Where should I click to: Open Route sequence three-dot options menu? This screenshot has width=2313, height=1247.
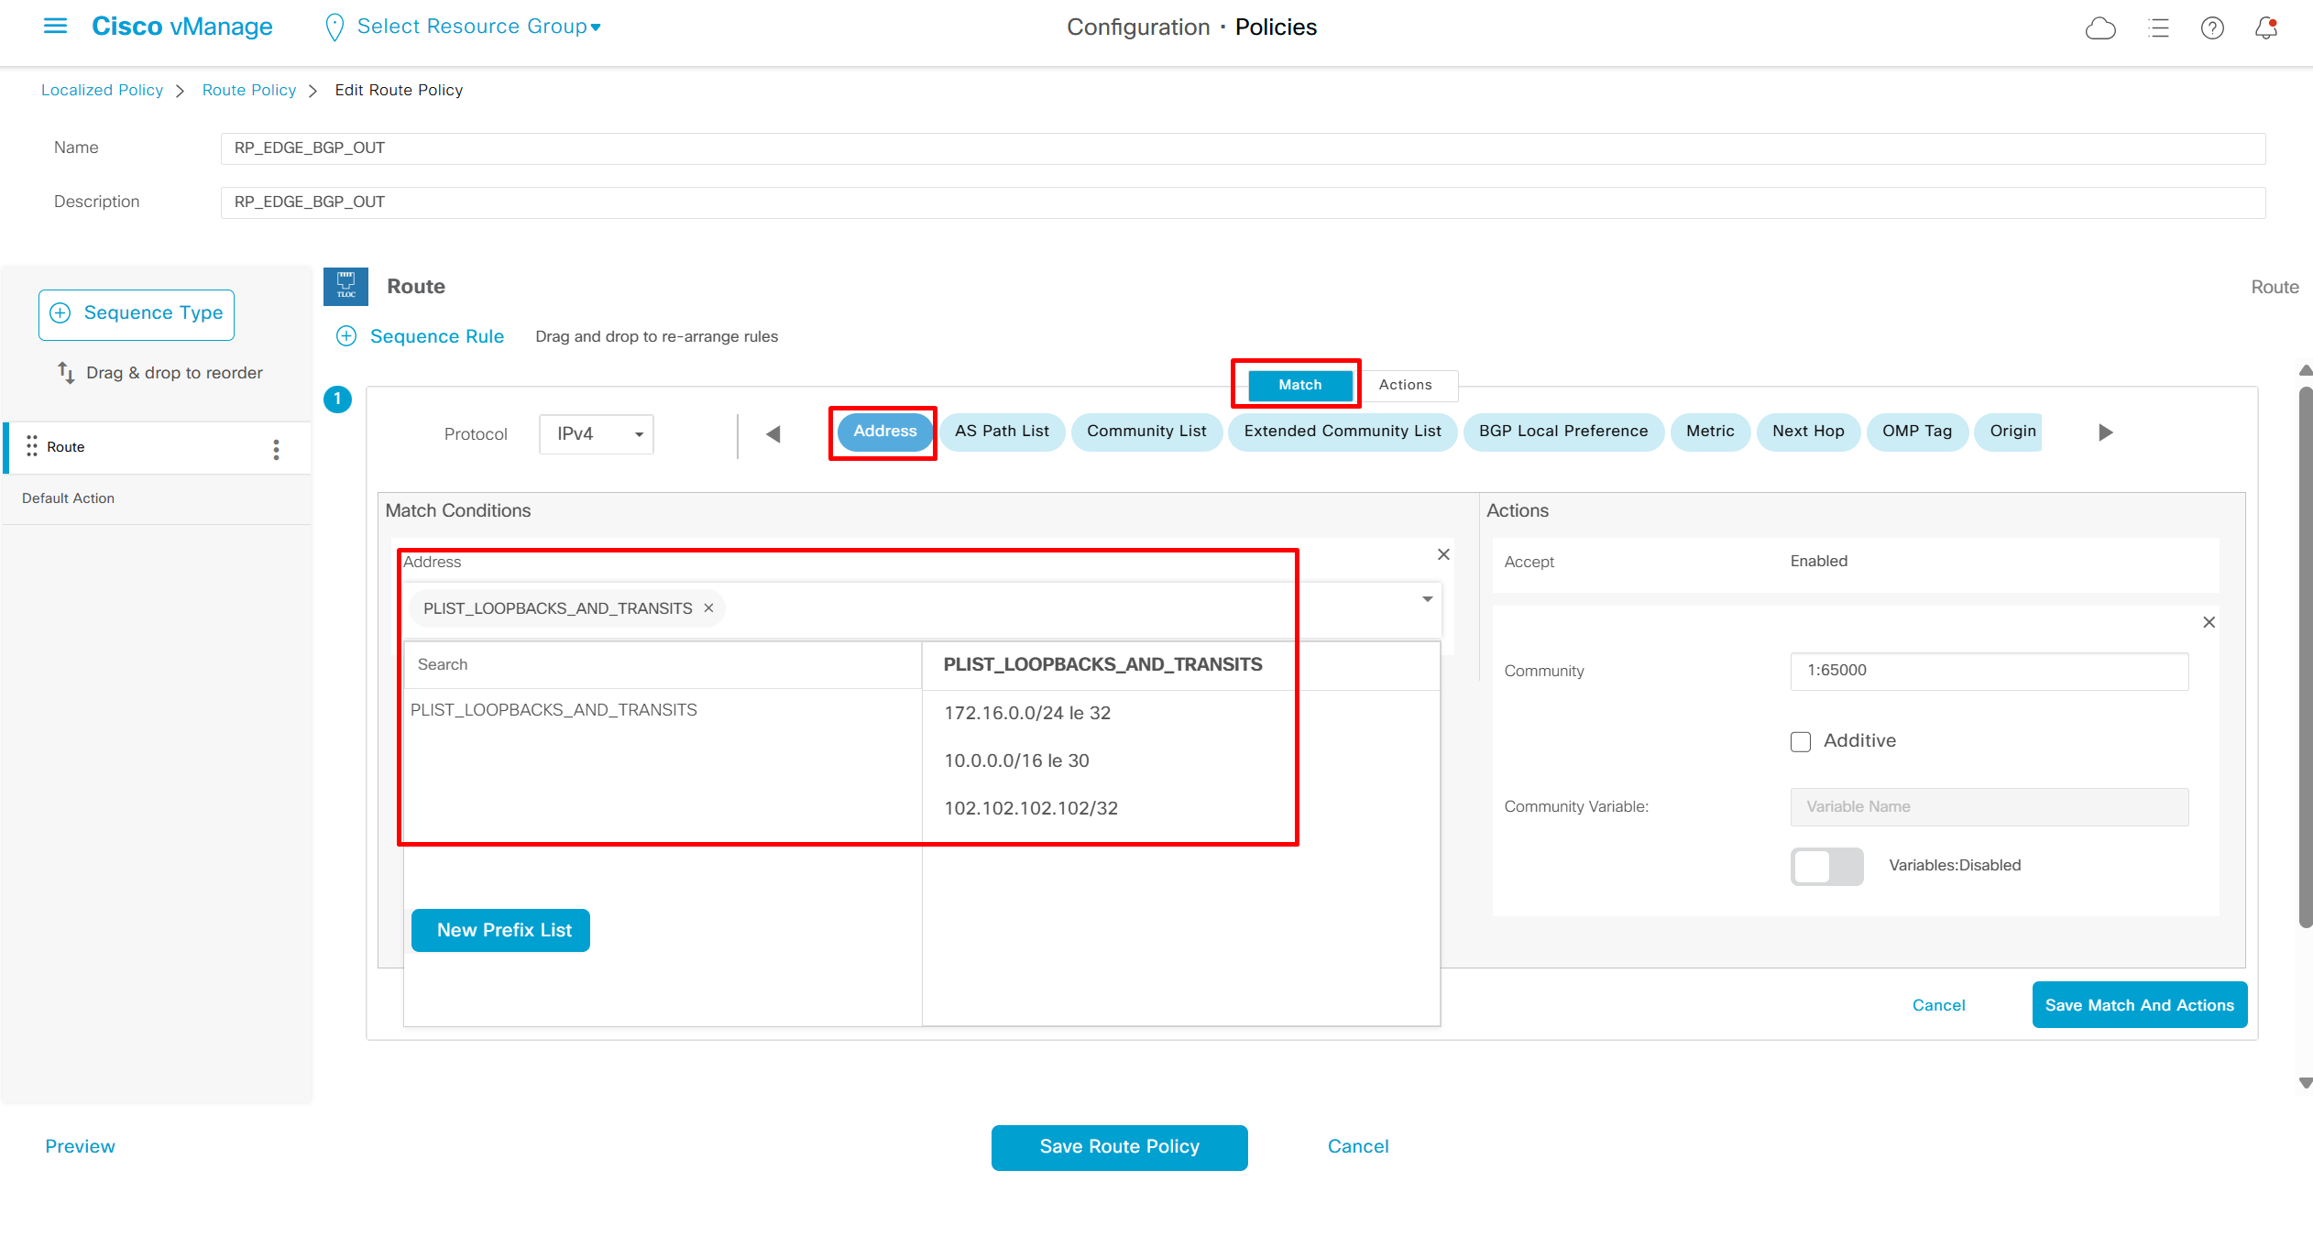tap(276, 449)
